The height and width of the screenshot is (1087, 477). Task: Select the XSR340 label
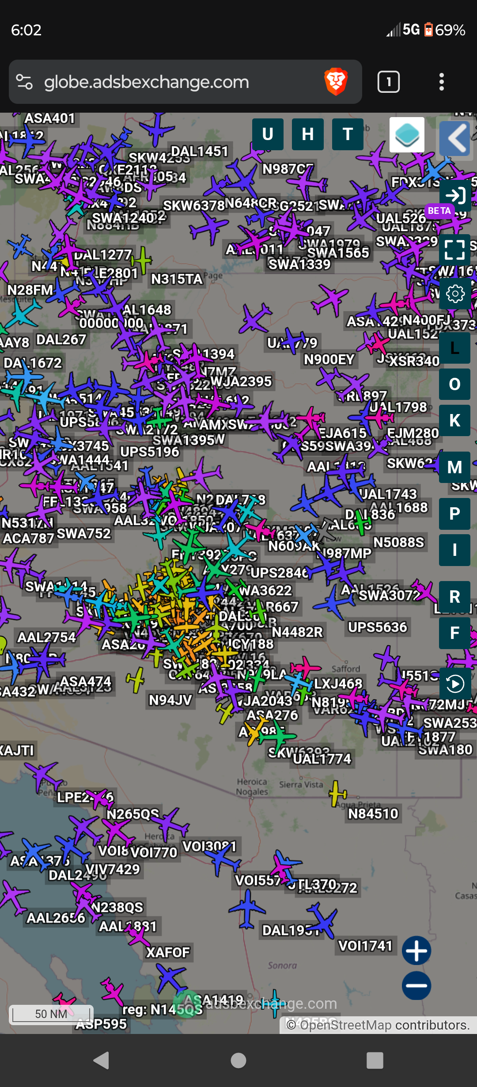coord(414,361)
